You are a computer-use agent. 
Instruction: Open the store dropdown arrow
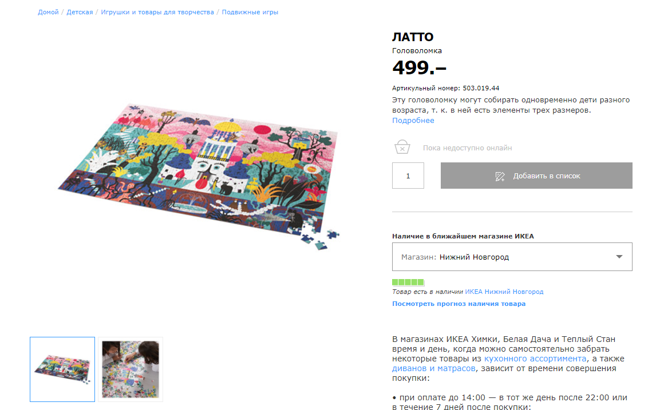click(619, 257)
